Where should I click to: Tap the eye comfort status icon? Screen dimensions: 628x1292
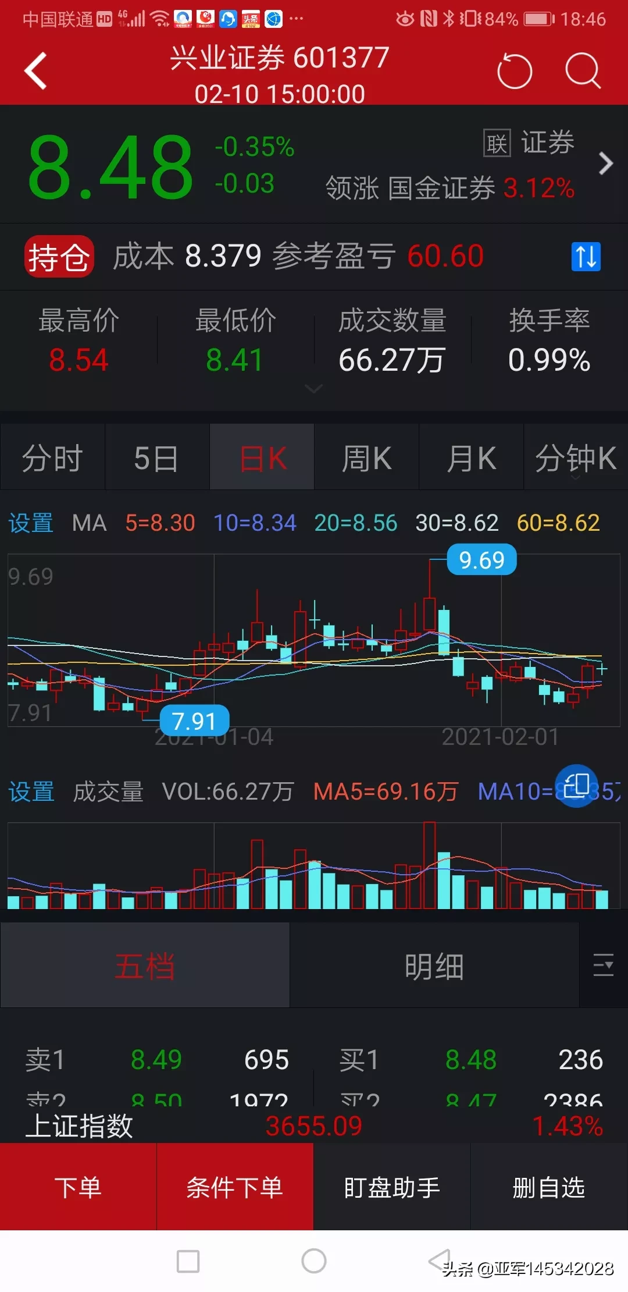405,19
